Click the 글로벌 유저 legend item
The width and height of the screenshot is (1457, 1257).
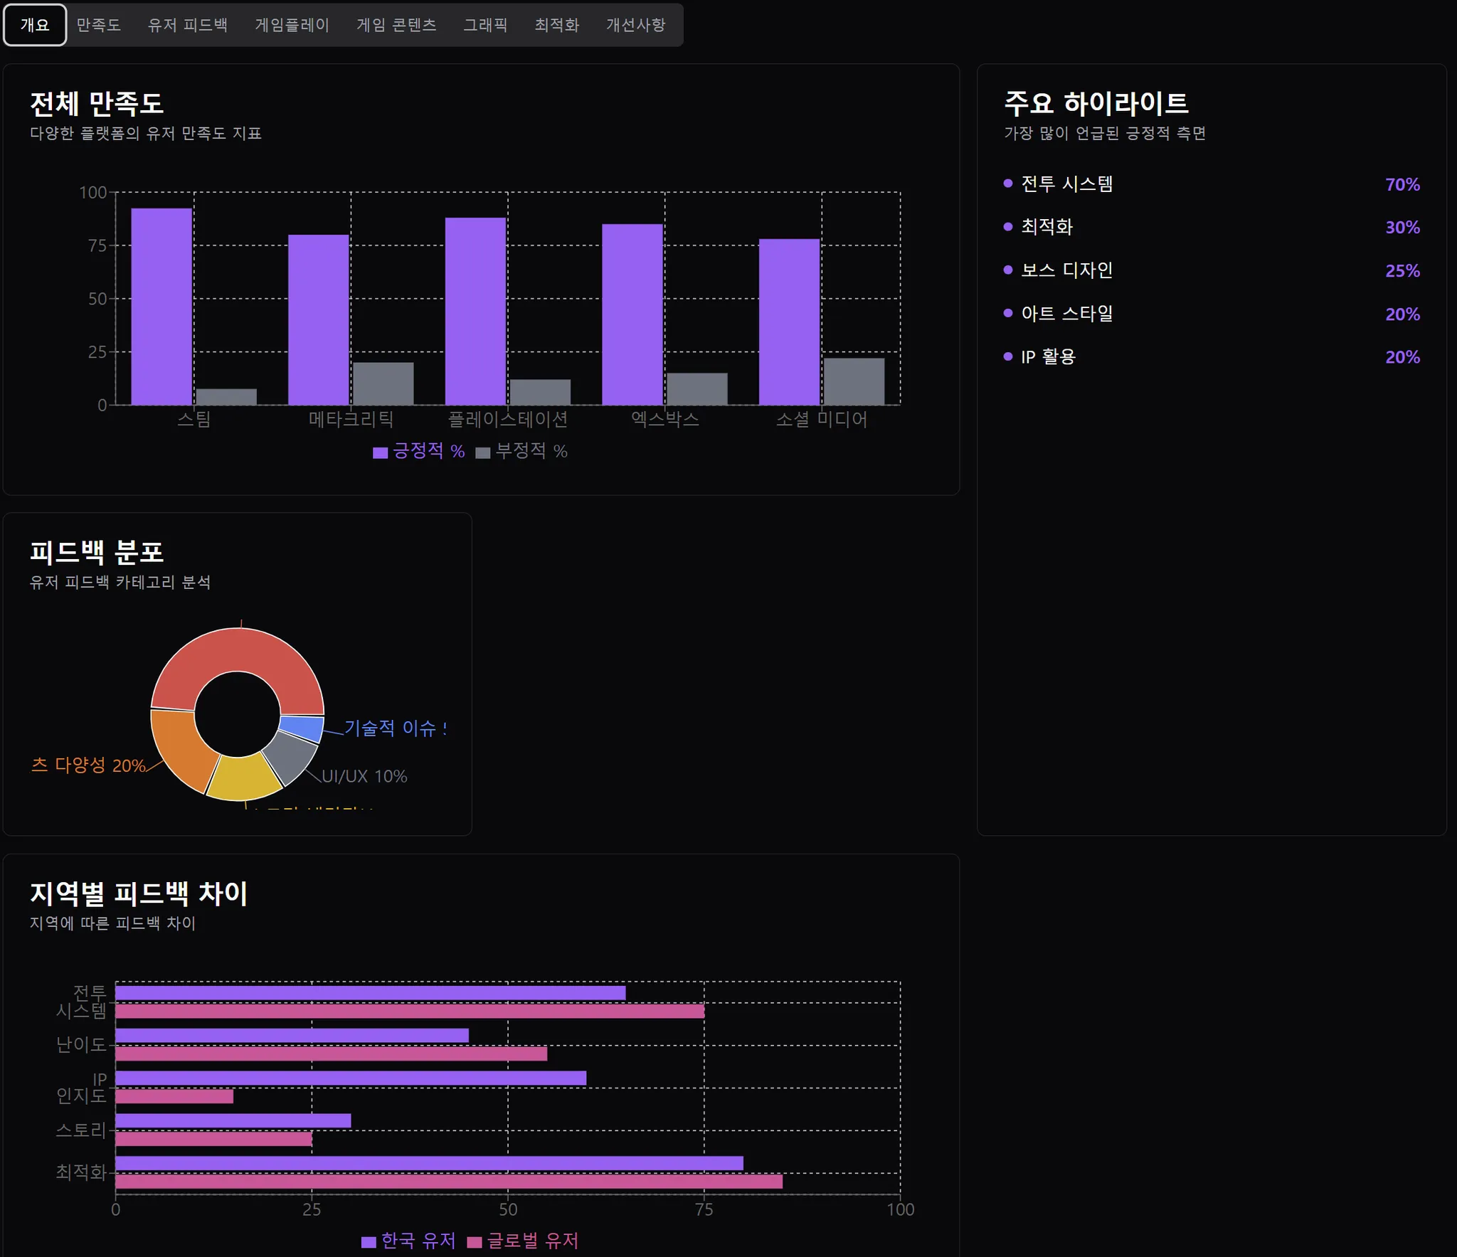[523, 1241]
